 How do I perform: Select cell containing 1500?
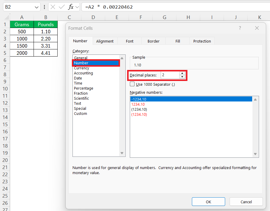[22, 46]
